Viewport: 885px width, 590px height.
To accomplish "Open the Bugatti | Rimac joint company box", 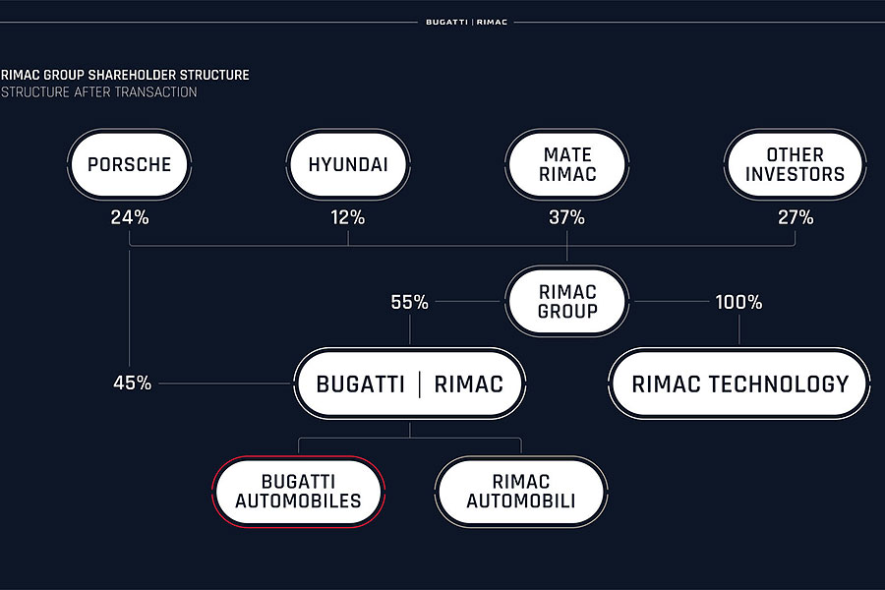I will 409,383.
